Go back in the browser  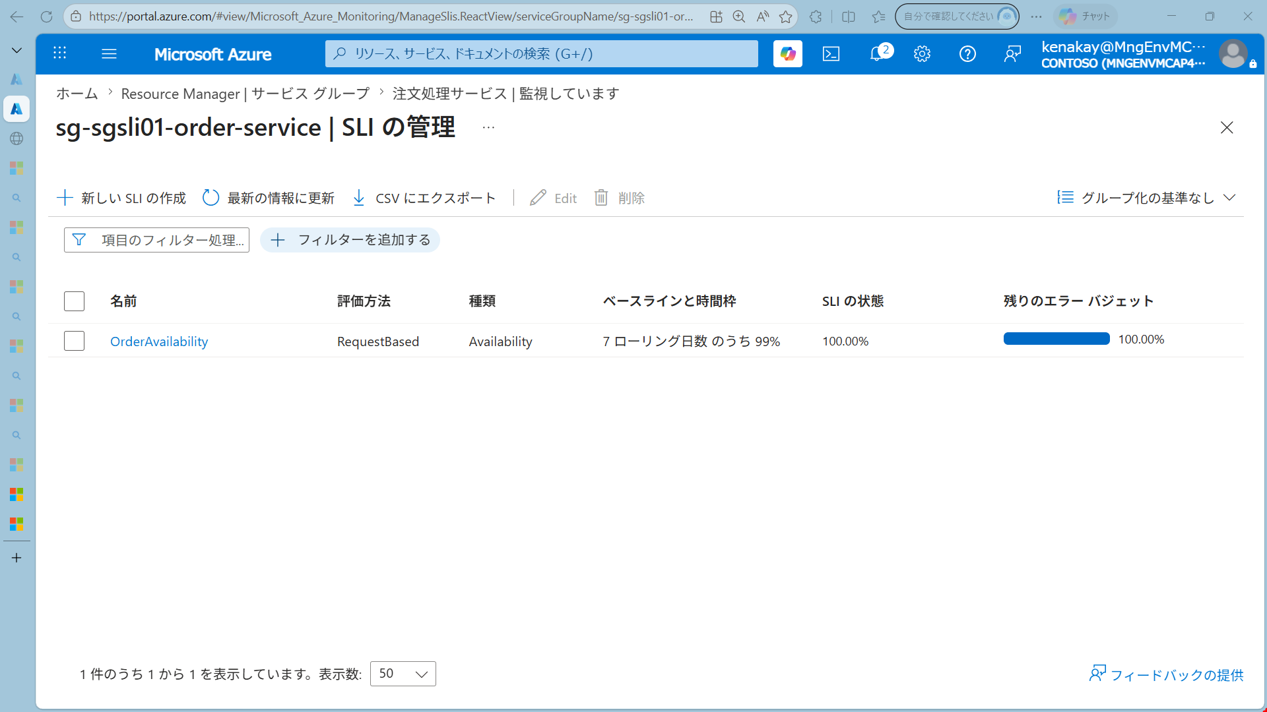coord(16,16)
